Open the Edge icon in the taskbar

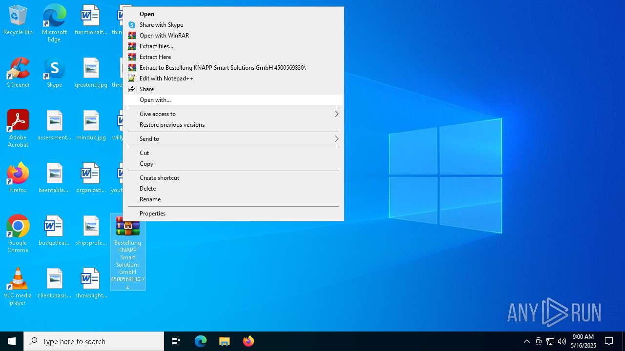coord(201,341)
